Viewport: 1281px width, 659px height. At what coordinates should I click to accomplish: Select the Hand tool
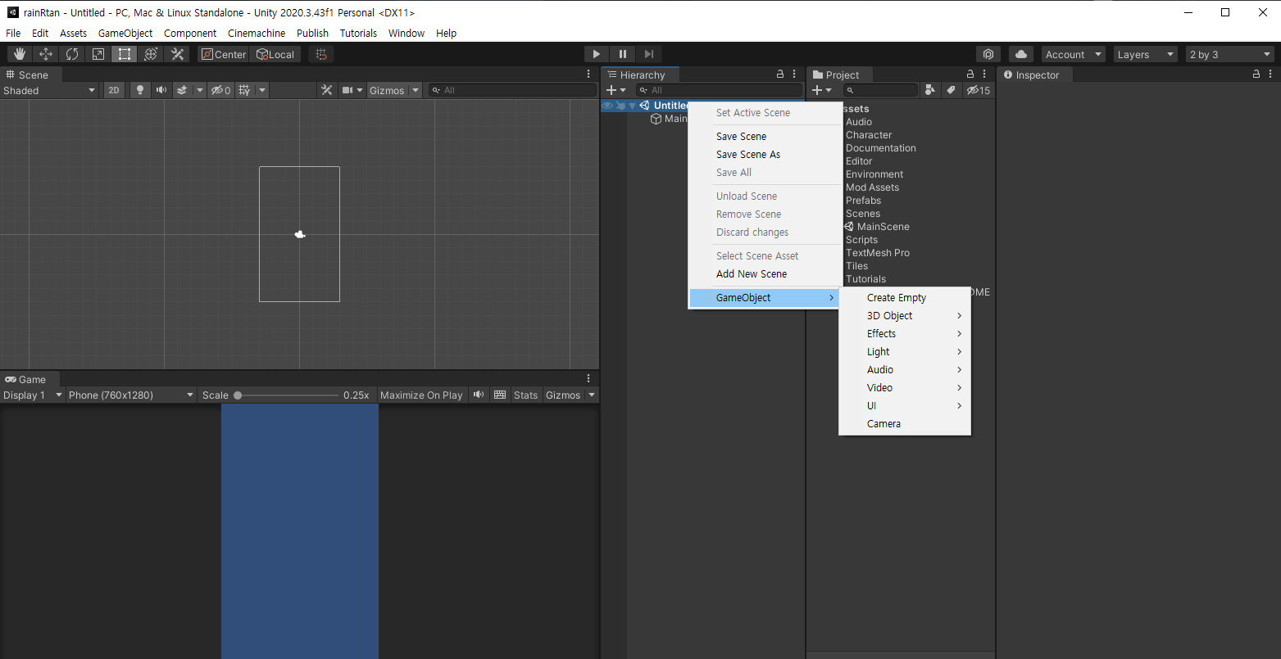(x=20, y=54)
